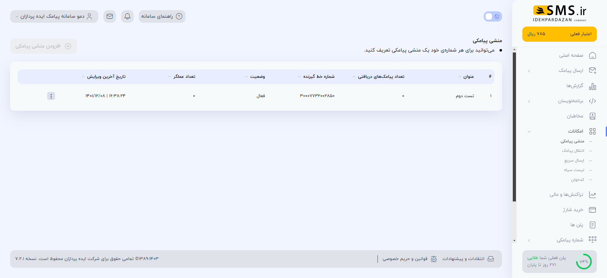Viewport: 607px width, 278px height.
Task: Select لیست سیاه submenu item
Action: click(x=574, y=170)
